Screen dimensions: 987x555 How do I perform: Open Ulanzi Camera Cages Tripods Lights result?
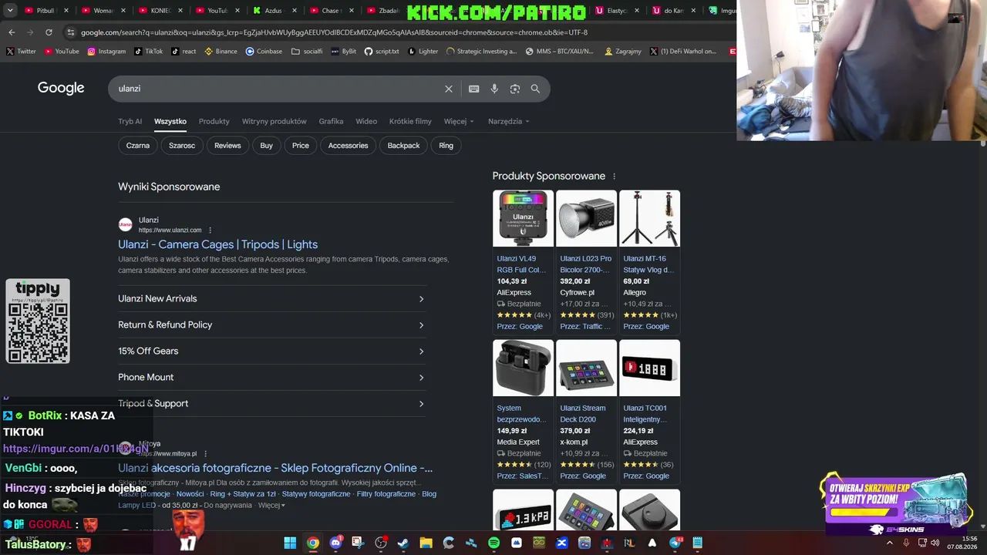[217, 244]
